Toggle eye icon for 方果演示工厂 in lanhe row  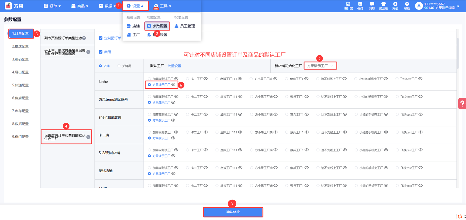tap(173, 85)
